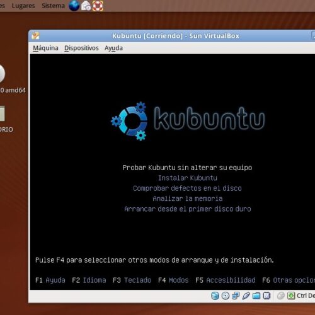This screenshot has width=315, height=315.
Task: Click the VirtualBox window title bar icon
Action: click(x=35, y=36)
